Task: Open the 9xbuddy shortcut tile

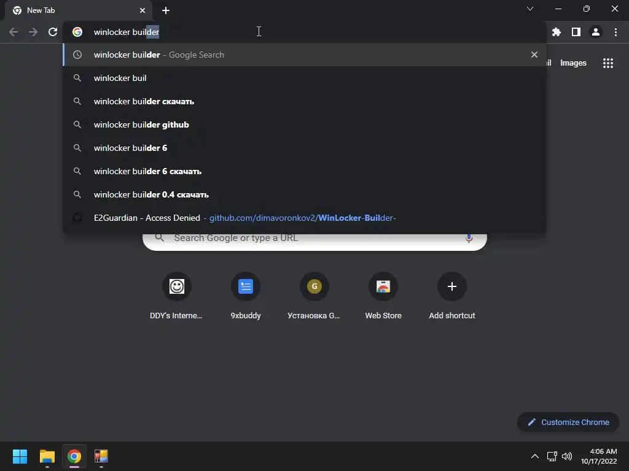Action: pyautogui.click(x=246, y=296)
